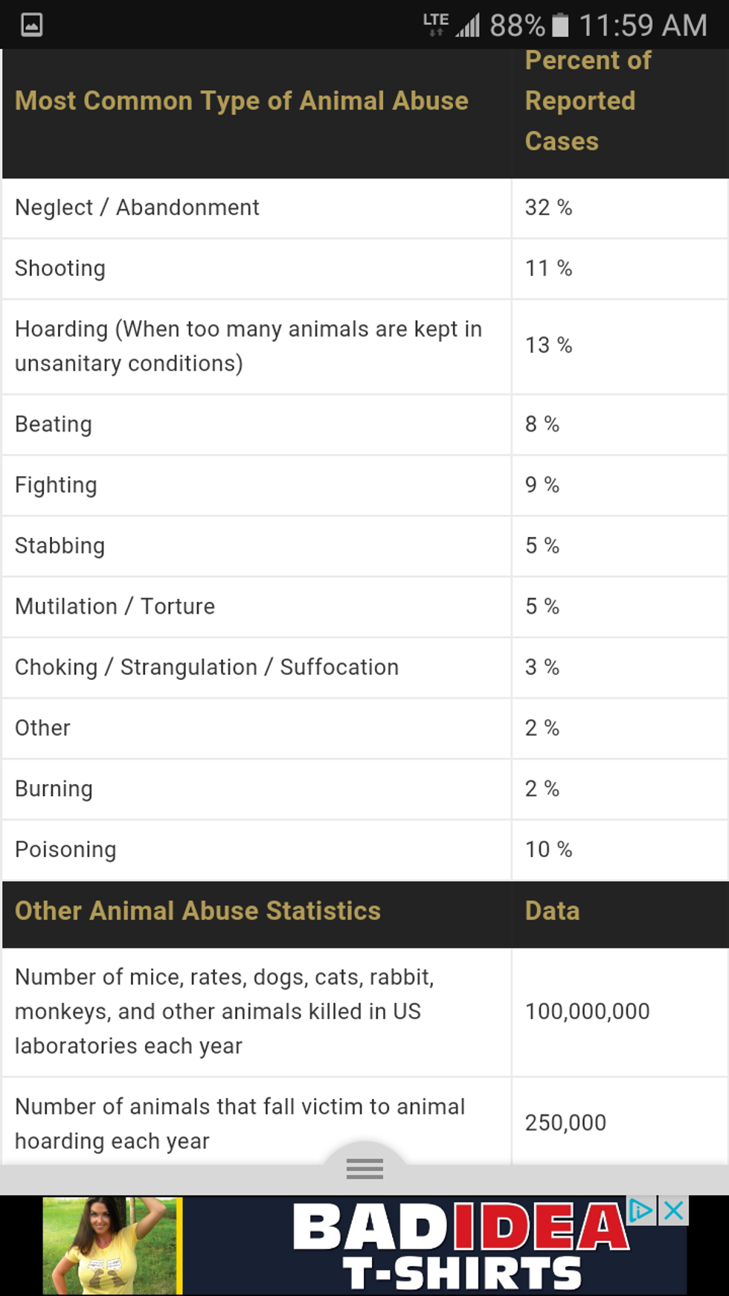Tap the image notification icon in status bar

31,25
